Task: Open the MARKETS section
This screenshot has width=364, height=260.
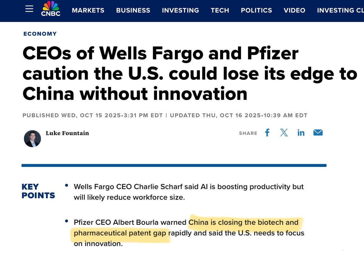Action: click(x=88, y=10)
